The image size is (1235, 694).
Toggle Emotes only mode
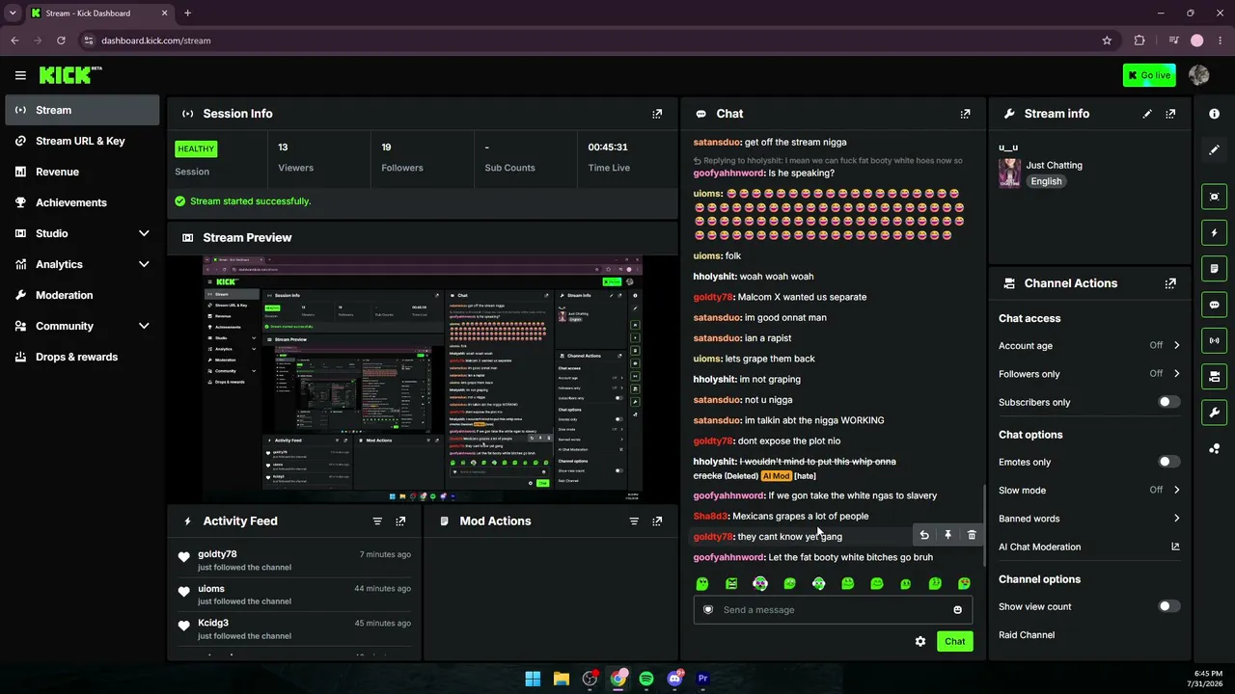tap(1168, 462)
